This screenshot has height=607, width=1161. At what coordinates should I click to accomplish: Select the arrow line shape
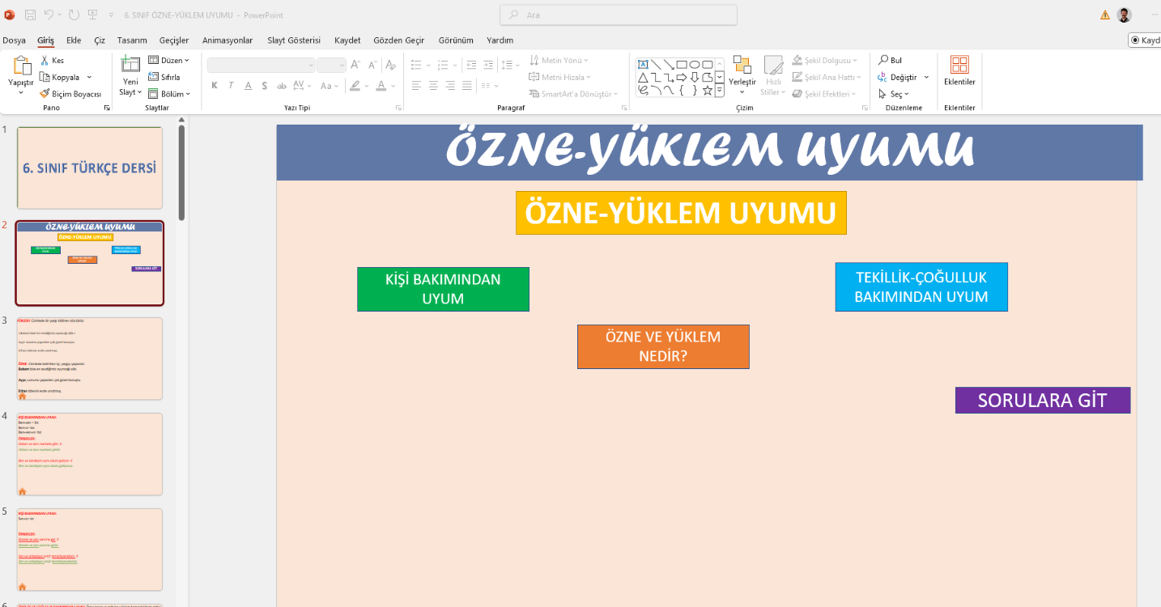click(x=669, y=65)
